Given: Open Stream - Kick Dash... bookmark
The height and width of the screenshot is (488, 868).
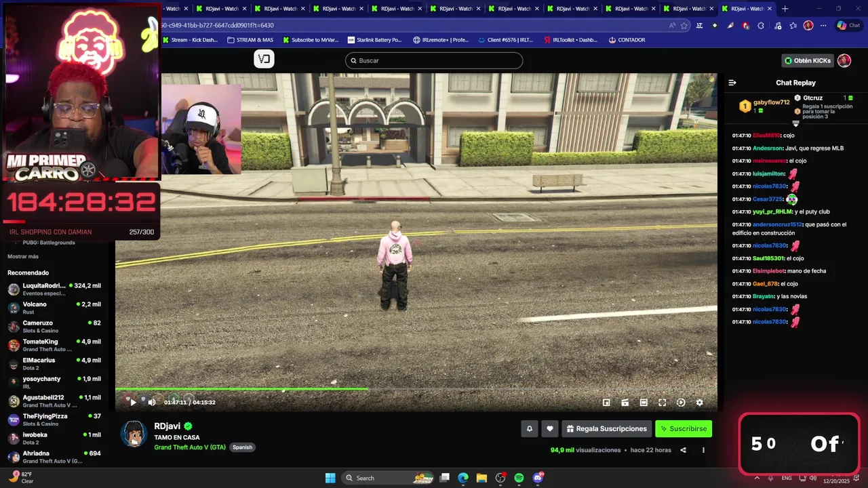Looking at the screenshot, I should [190, 40].
